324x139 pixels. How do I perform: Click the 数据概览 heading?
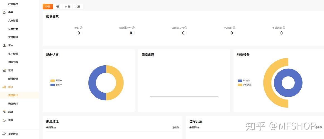coord(52,17)
